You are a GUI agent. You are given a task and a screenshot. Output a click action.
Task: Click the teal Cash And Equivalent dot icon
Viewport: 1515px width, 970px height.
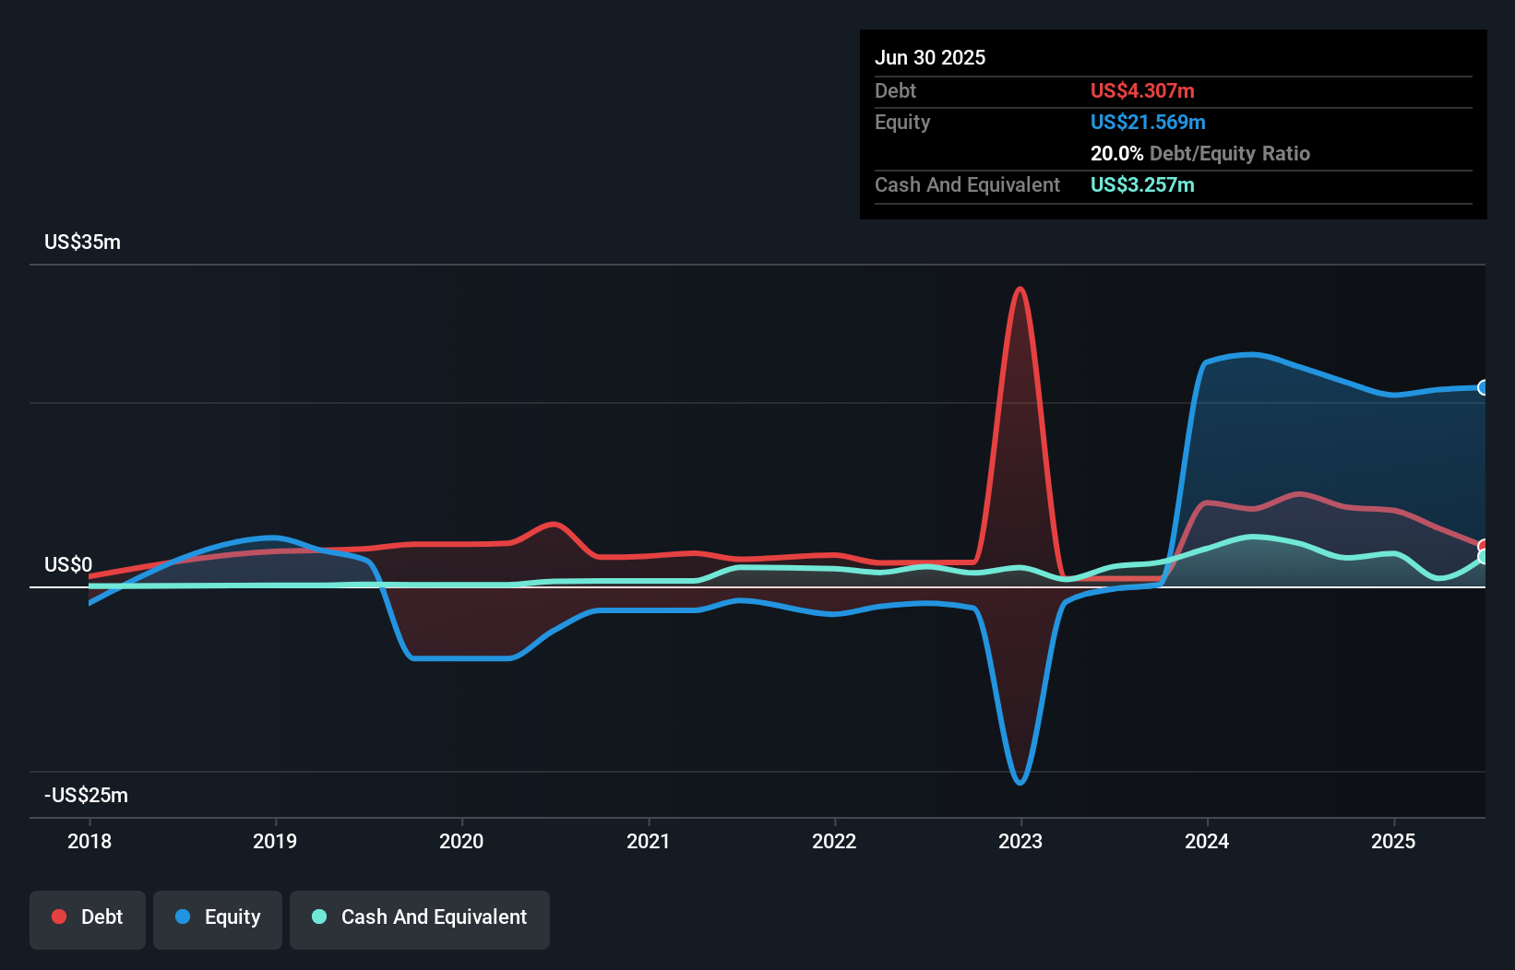pos(318,917)
